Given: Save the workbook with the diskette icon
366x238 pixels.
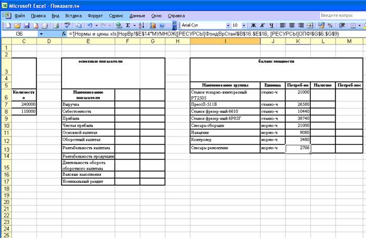Looking at the screenshot, I should tap(26, 25).
